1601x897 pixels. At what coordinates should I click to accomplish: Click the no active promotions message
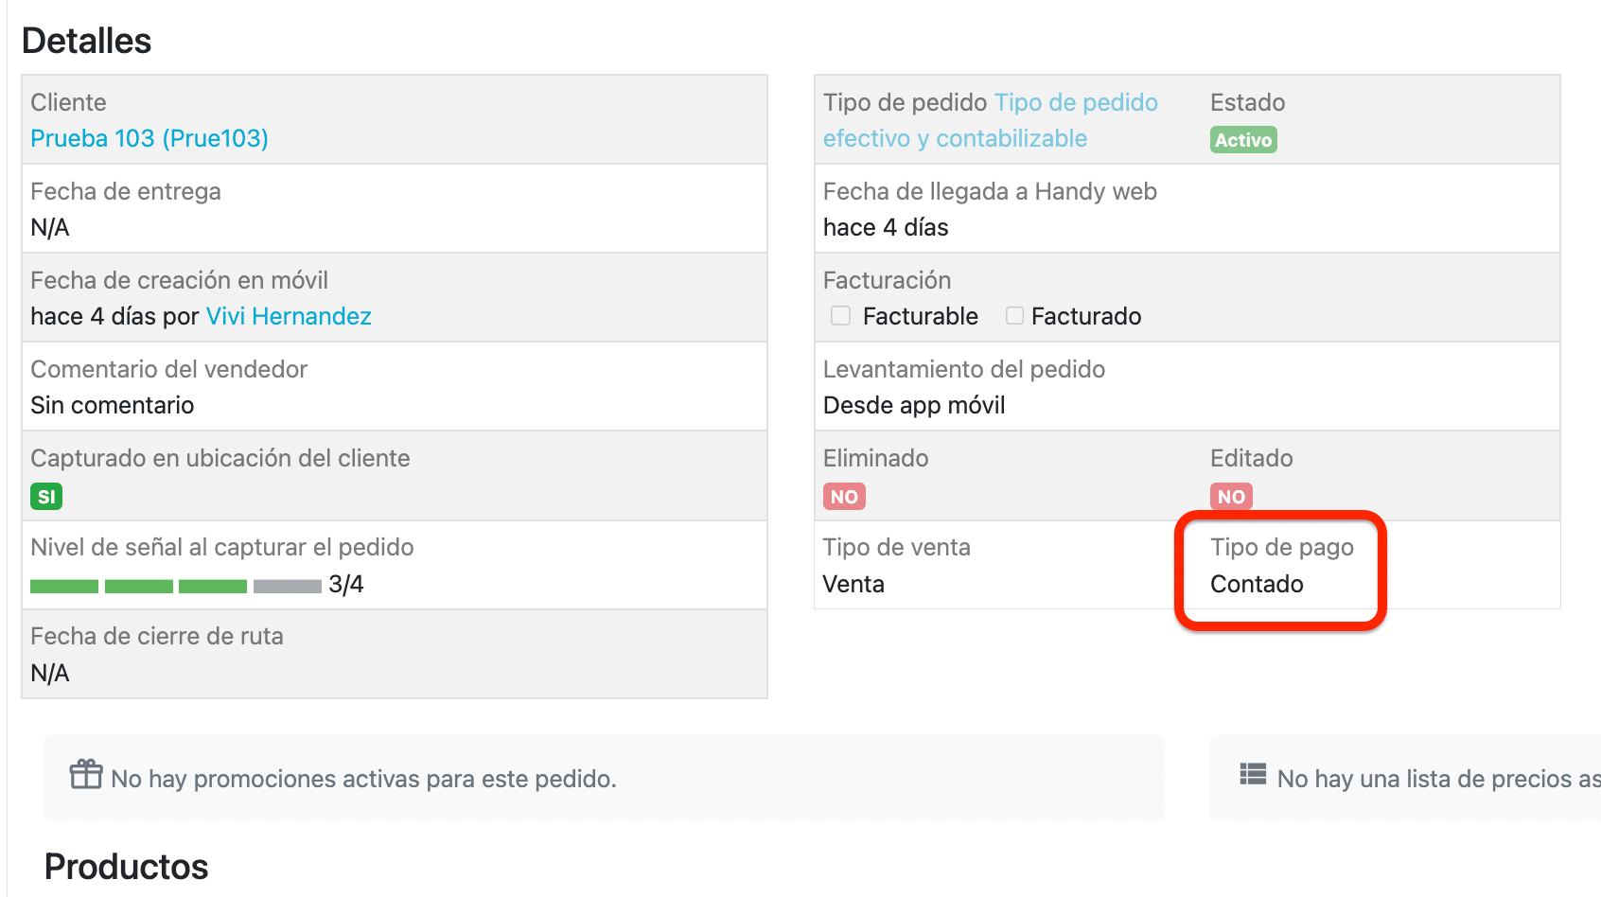click(x=363, y=779)
